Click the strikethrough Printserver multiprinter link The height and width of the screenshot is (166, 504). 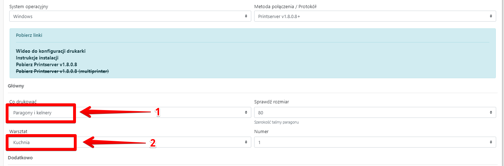[x=62, y=71]
